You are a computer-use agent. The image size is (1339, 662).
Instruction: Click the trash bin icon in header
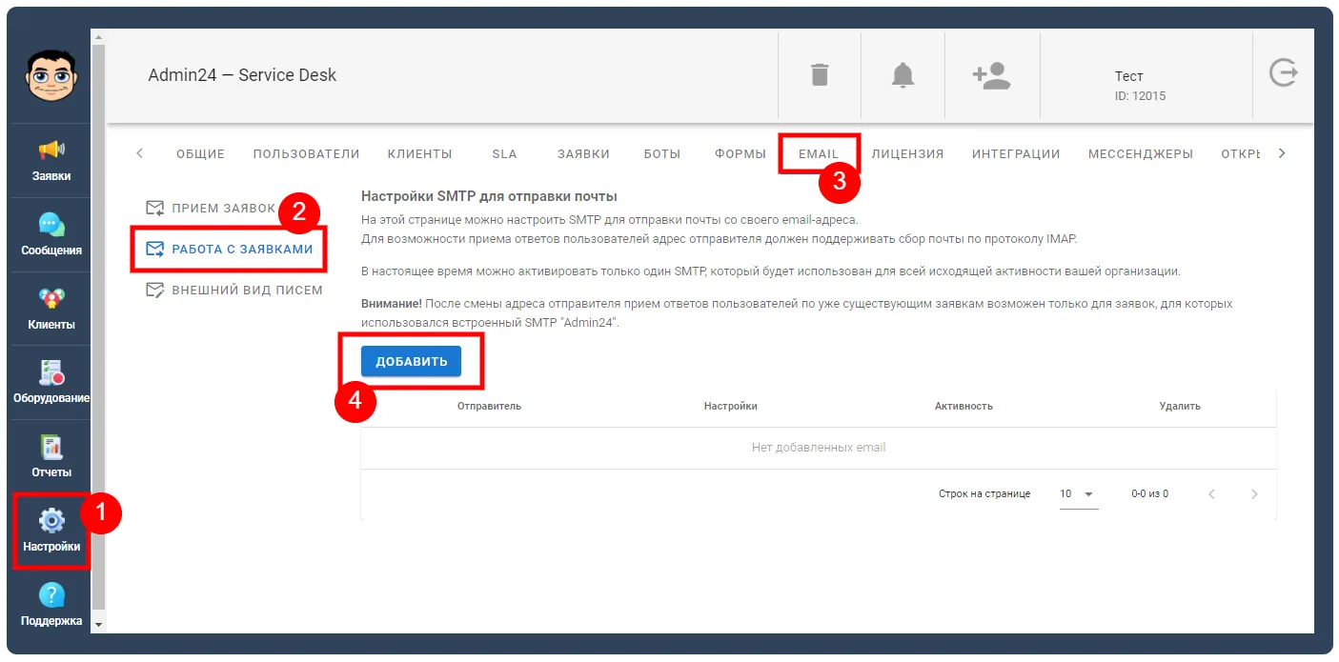[x=820, y=75]
